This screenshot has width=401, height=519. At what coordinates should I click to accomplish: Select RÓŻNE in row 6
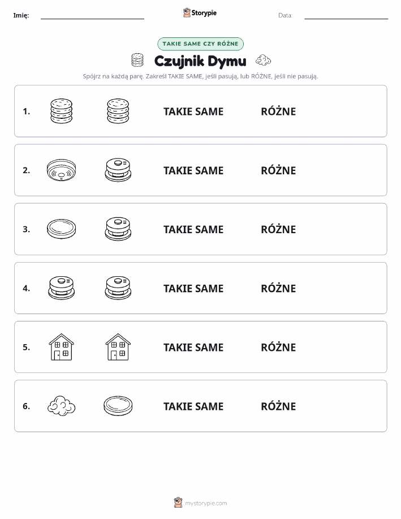pos(278,406)
